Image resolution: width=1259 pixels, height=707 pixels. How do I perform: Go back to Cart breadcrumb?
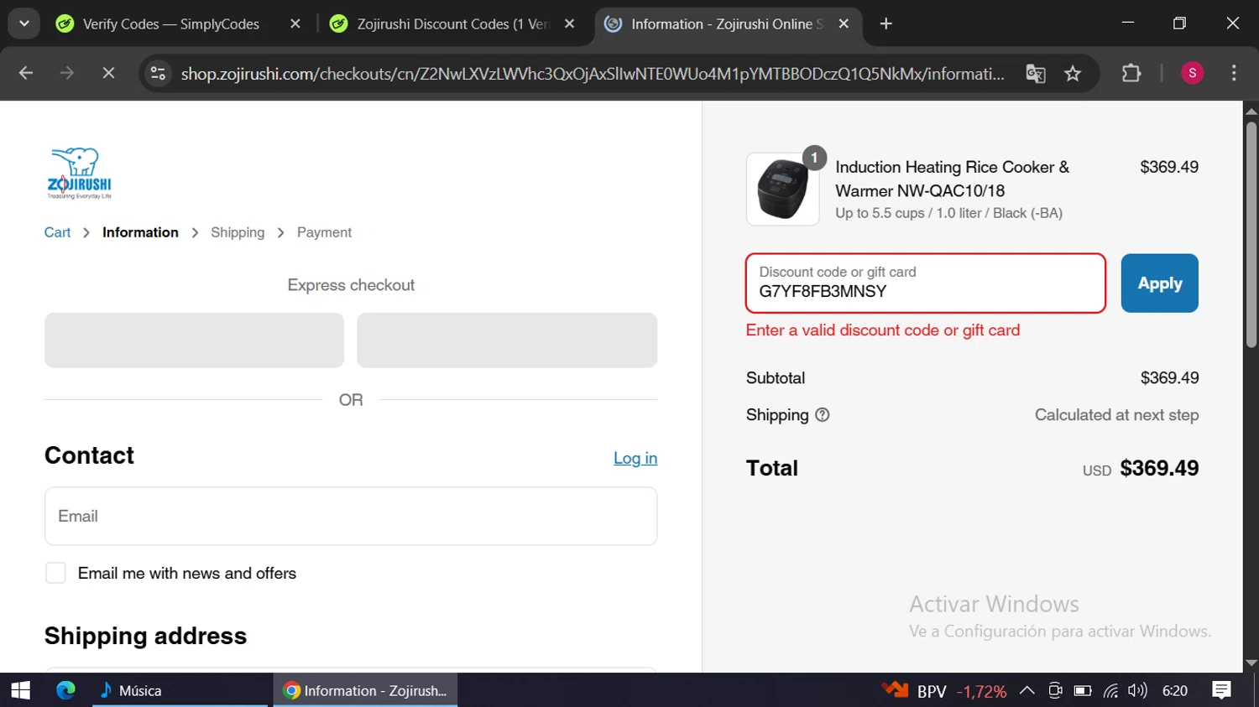pyautogui.click(x=57, y=232)
